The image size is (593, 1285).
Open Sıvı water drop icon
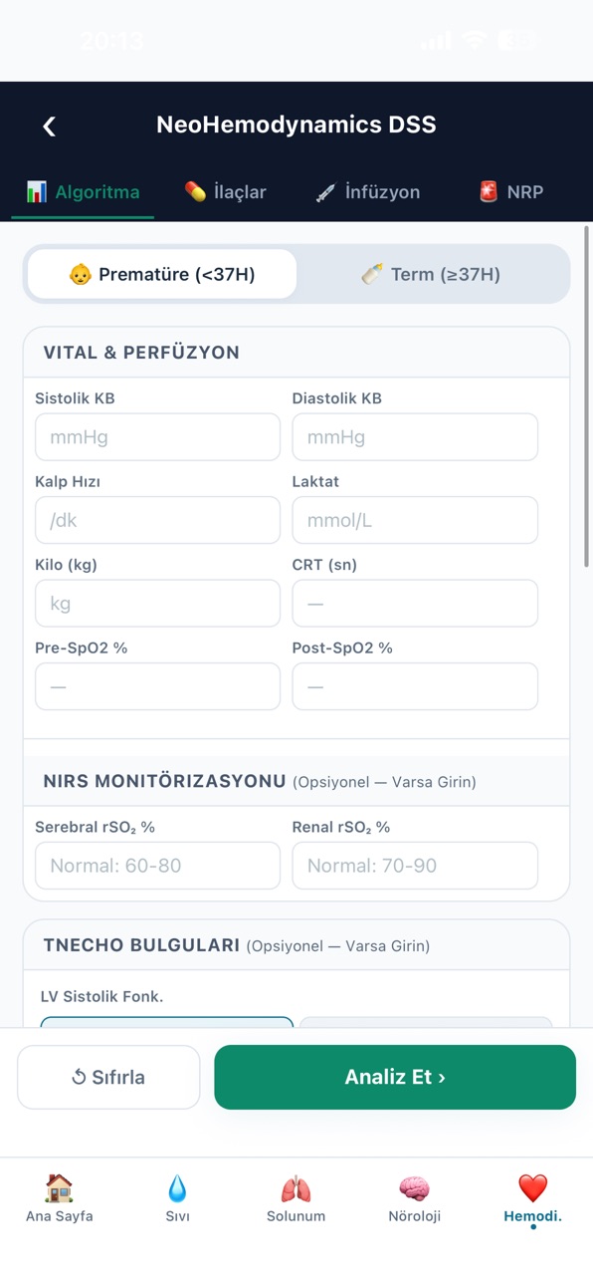[177, 1187]
